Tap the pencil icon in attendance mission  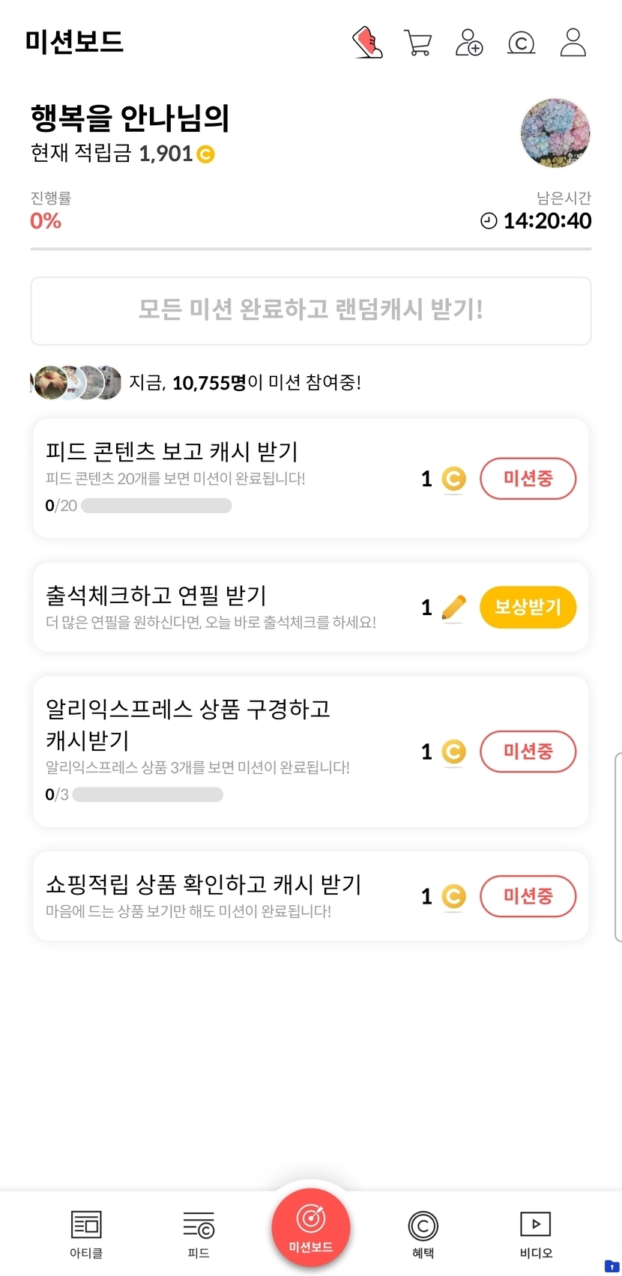point(453,608)
